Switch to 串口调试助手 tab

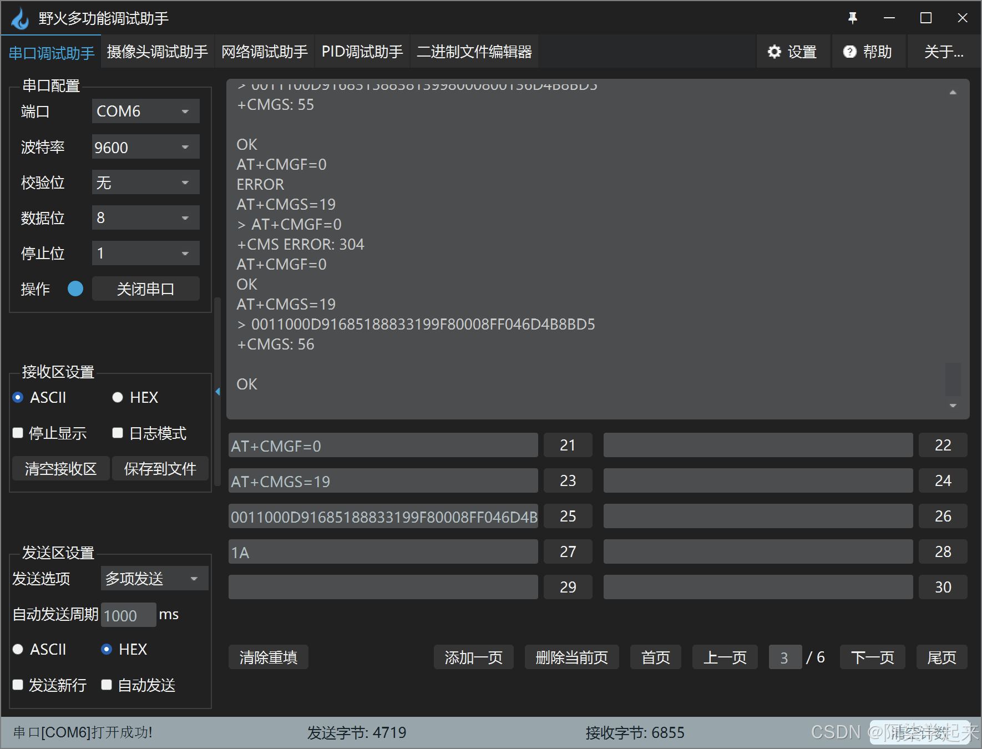coord(52,52)
